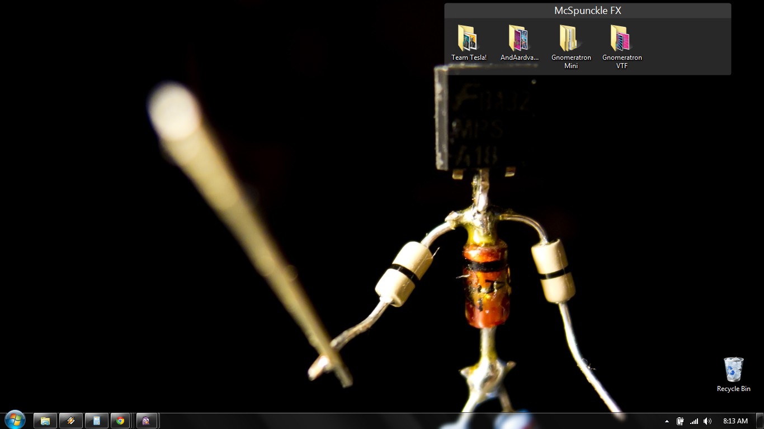Click the Recycle Bin desktop icon

[733, 371]
